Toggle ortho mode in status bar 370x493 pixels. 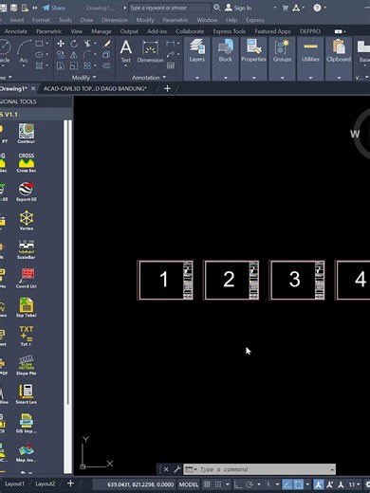(x=238, y=484)
